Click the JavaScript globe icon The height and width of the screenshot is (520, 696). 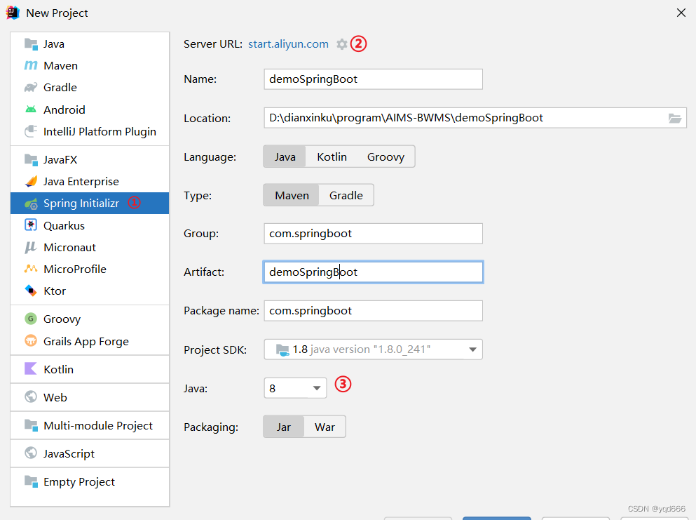[31, 453]
